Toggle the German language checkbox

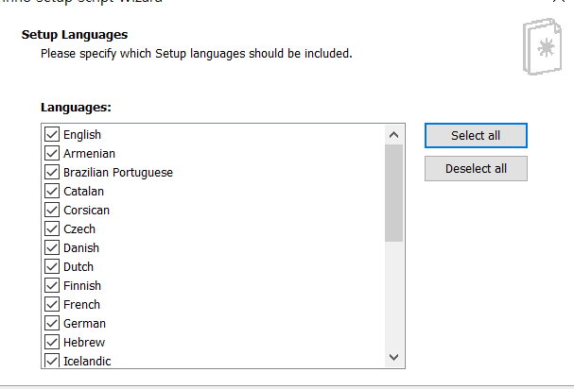[x=52, y=323]
